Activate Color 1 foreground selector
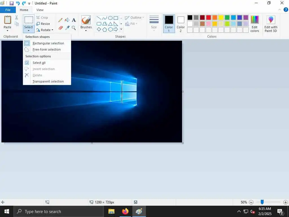 169,24
